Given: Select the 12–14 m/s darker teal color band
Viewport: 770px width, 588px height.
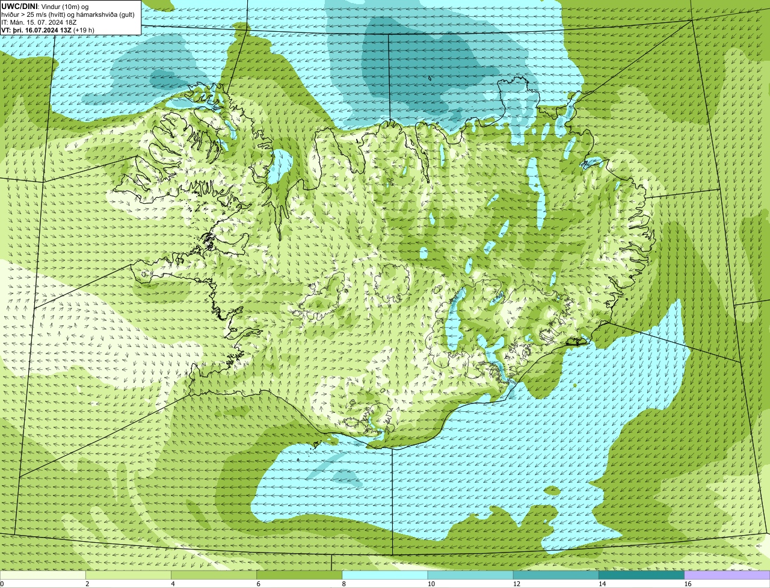Looking at the screenshot, I should [x=556, y=575].
